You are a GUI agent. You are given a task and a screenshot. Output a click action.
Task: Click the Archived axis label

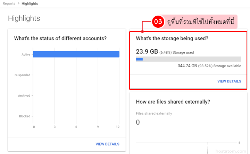click(x=24, y=95)
